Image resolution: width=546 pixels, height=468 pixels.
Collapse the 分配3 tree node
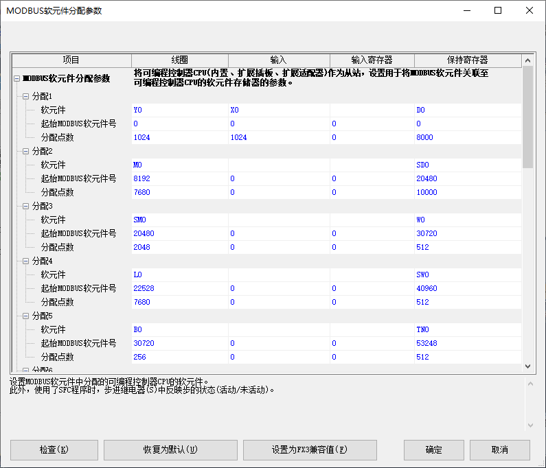26,207
